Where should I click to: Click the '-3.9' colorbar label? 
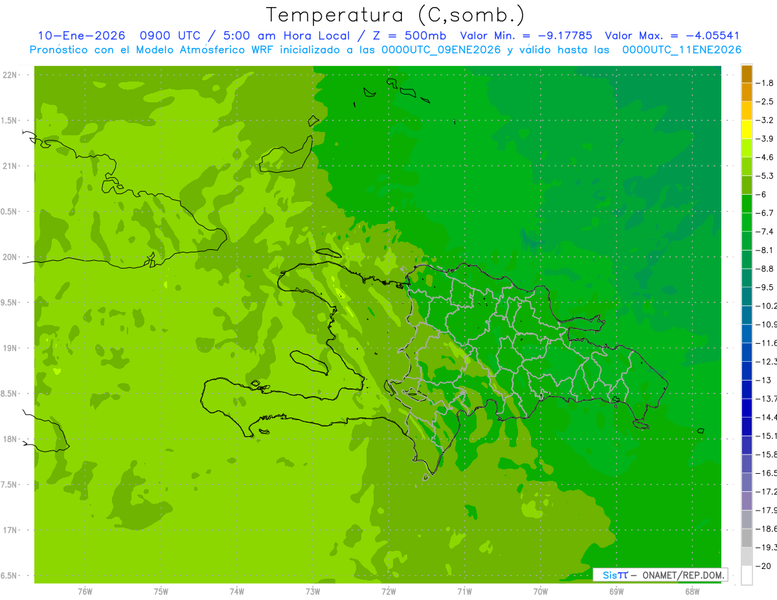[x=765, y=139]
